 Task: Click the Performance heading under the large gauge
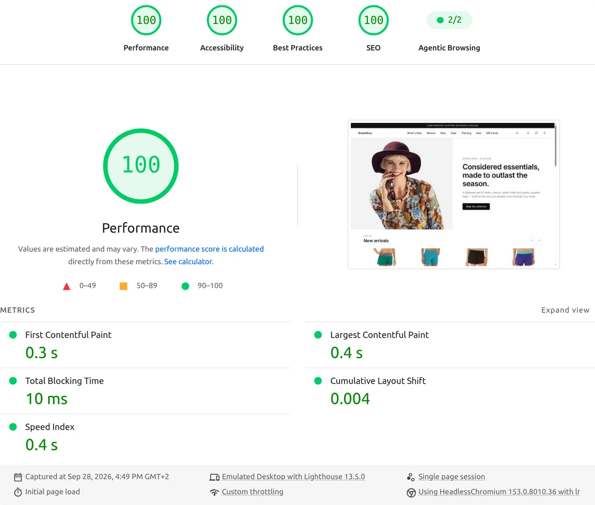point(141,228)
